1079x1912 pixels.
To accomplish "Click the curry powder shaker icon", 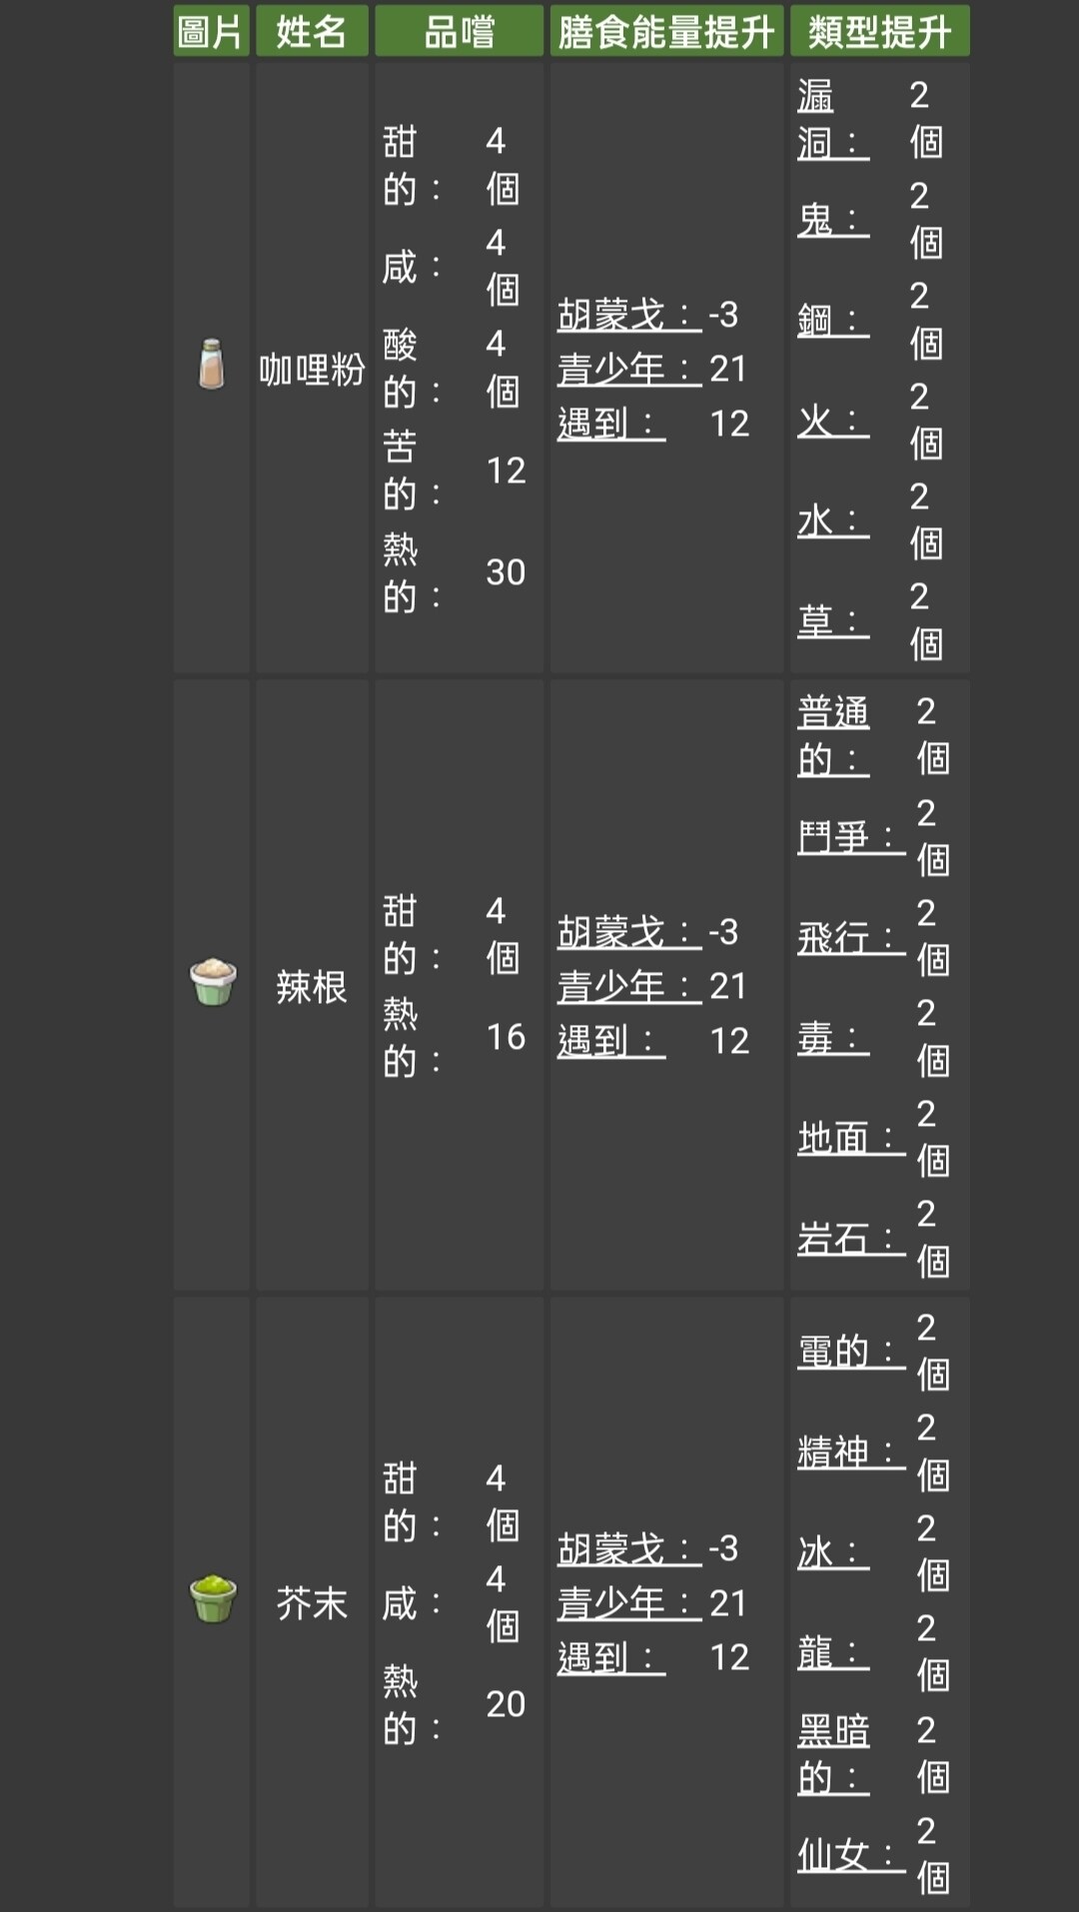I will (x=211, y=365).
